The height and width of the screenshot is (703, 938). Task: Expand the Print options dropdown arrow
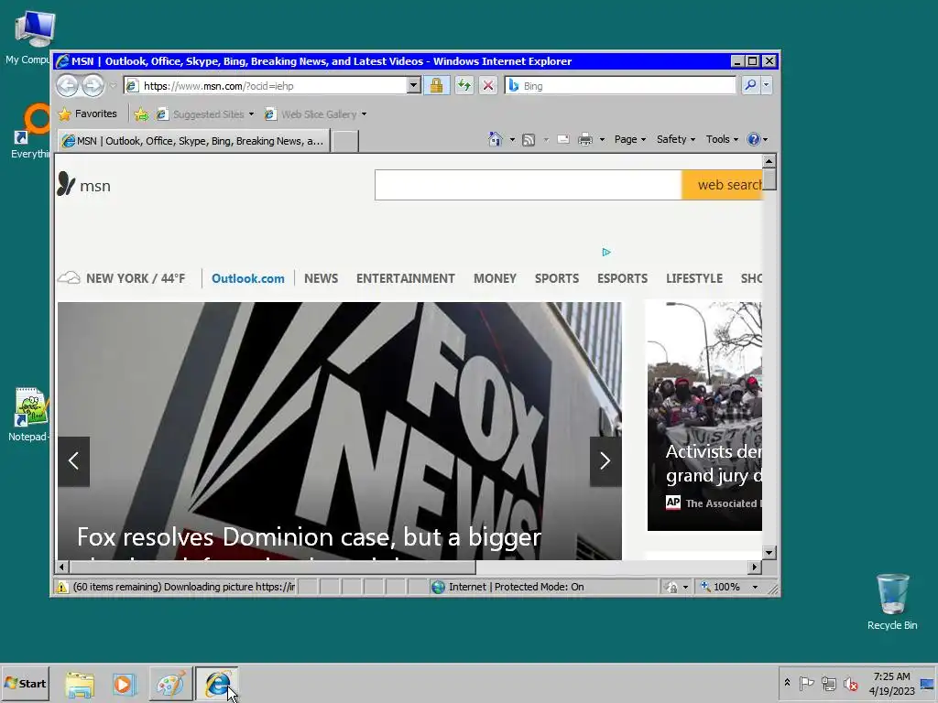[602, 140]
